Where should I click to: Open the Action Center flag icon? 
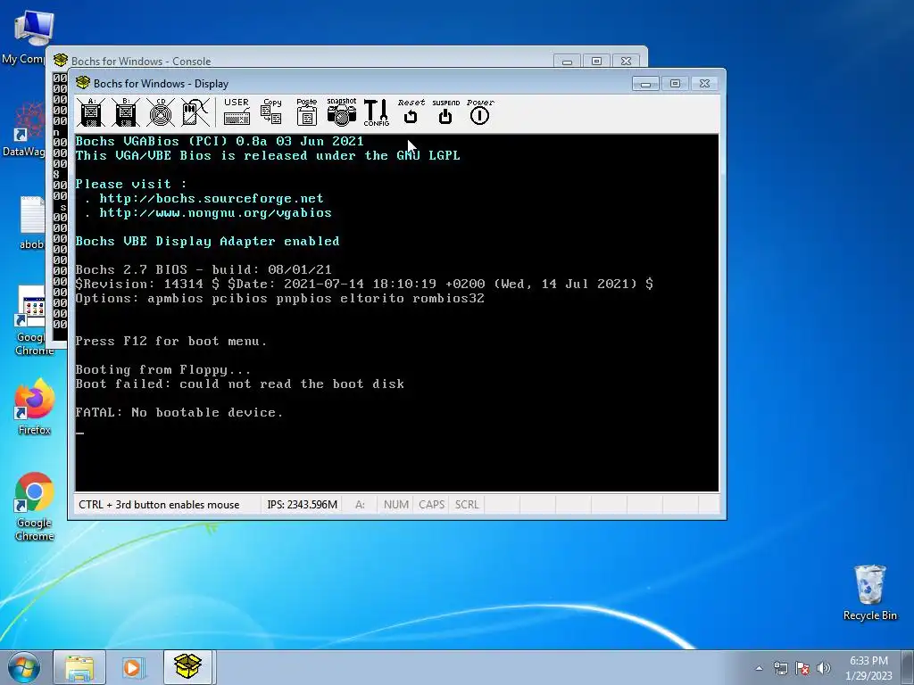point(802,668)
